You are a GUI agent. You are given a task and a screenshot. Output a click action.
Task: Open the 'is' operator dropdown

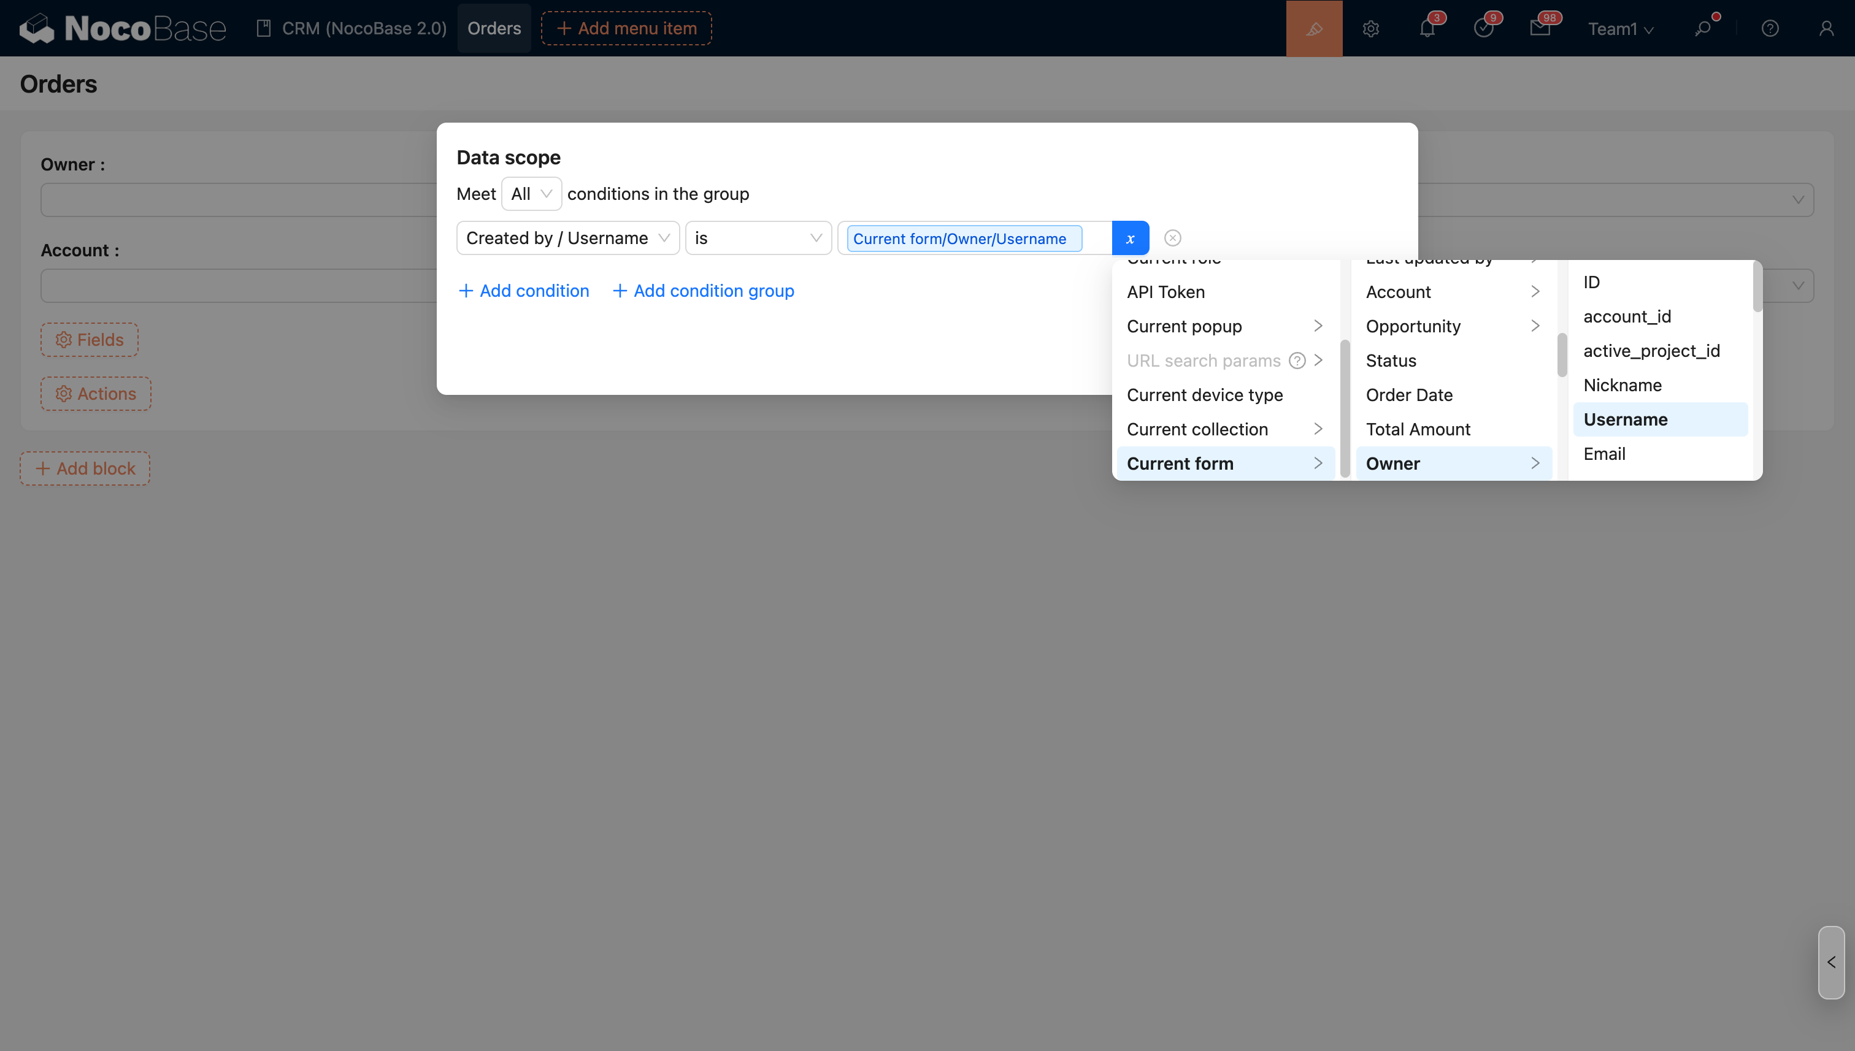coord(758,238)
